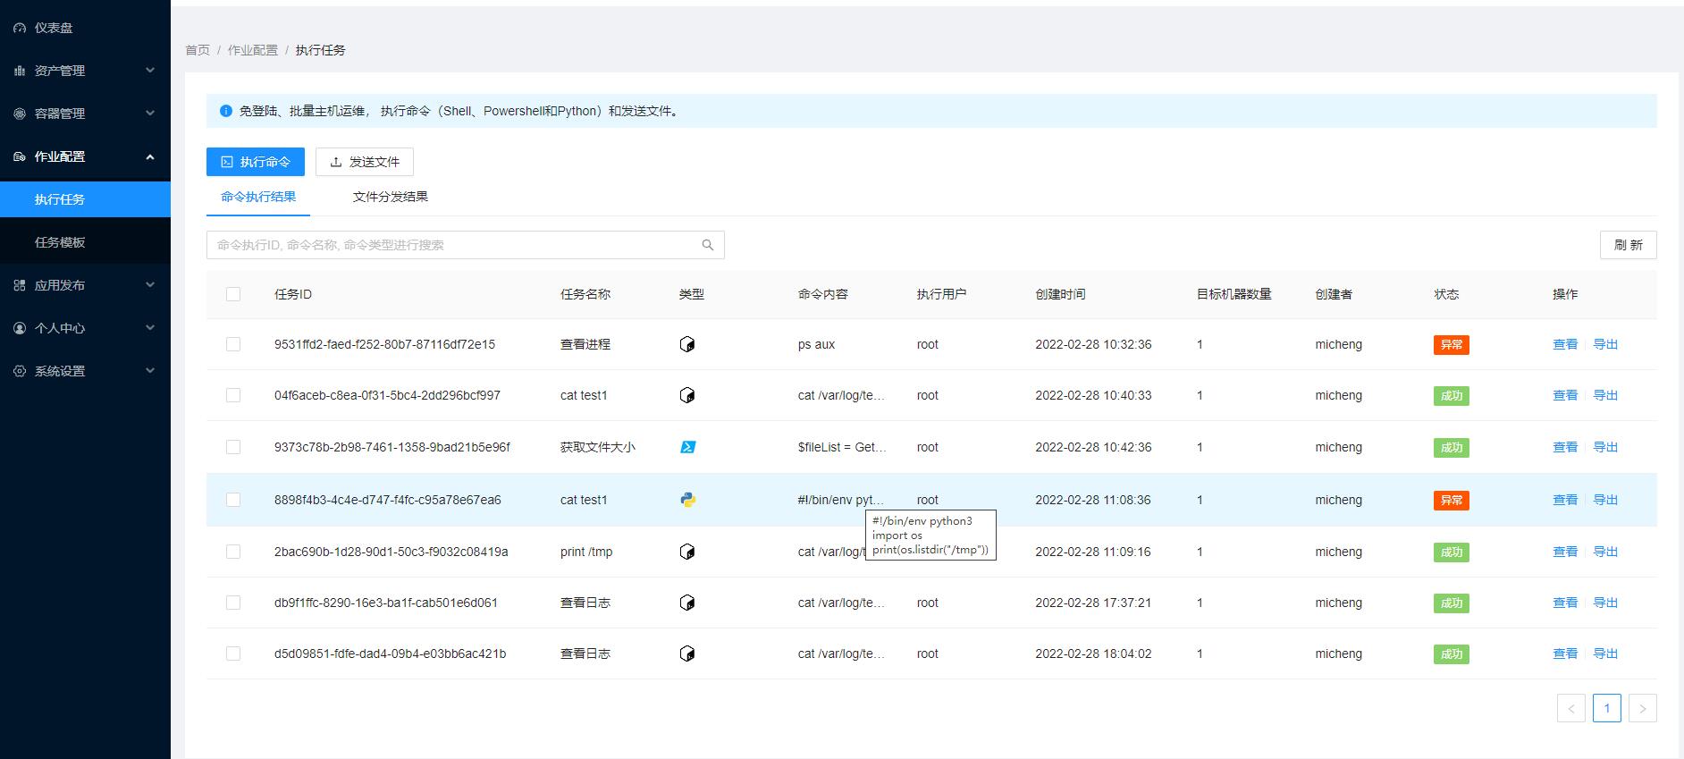Check the box for task 04f6aceb
1684x759 pixels.
click(233, 395)
